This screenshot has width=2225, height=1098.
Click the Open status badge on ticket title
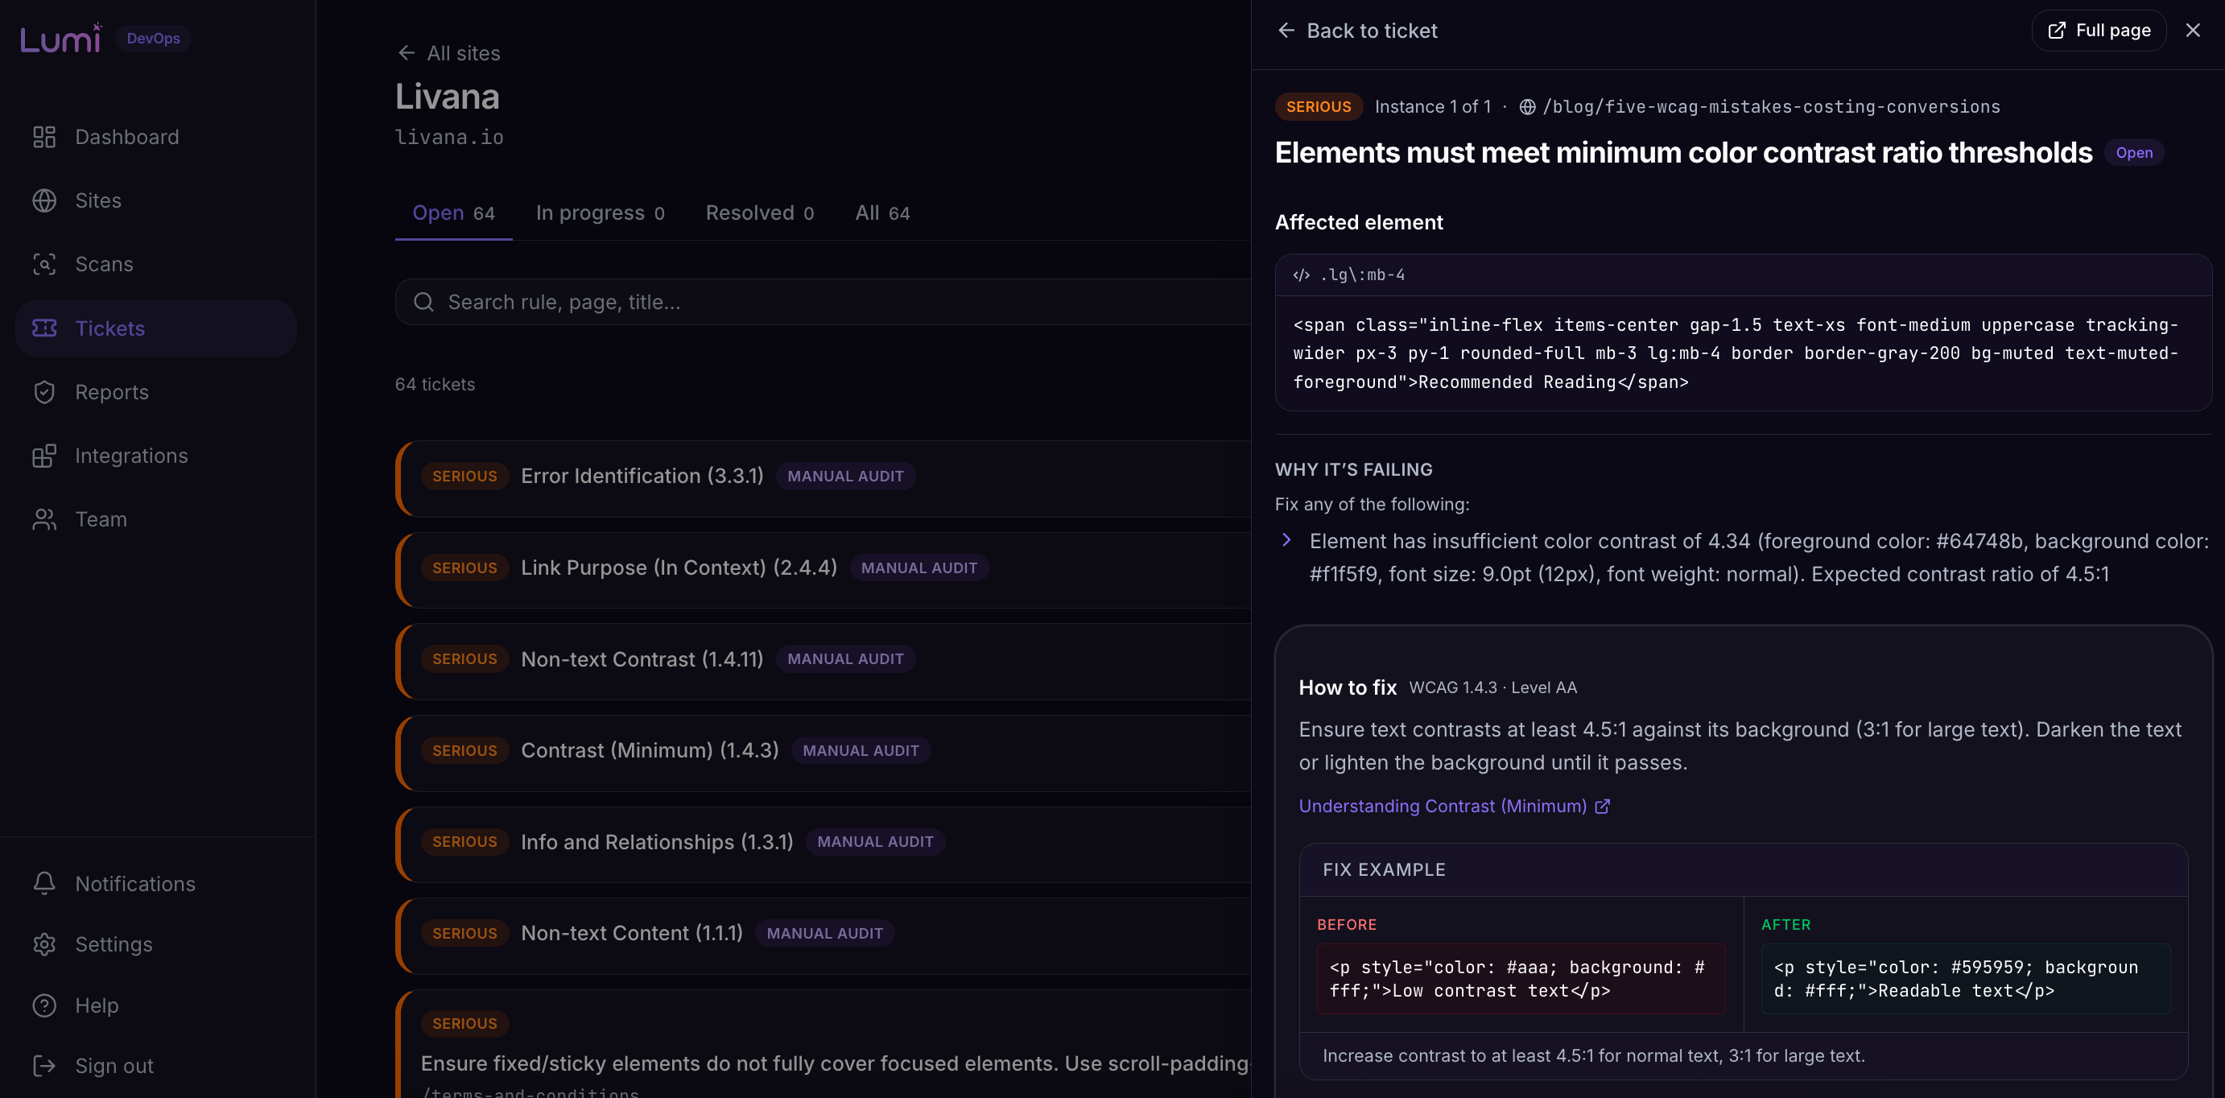[x=2133, y=153]
